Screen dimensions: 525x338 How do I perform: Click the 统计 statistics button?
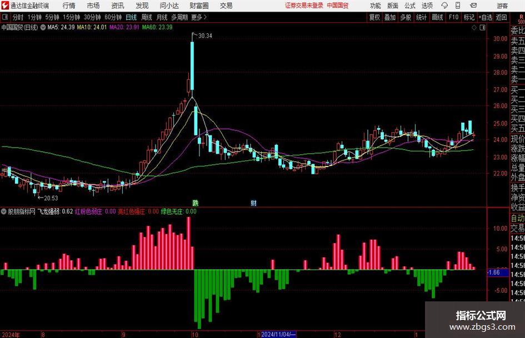pyautogui.click(x=421, y=17)
